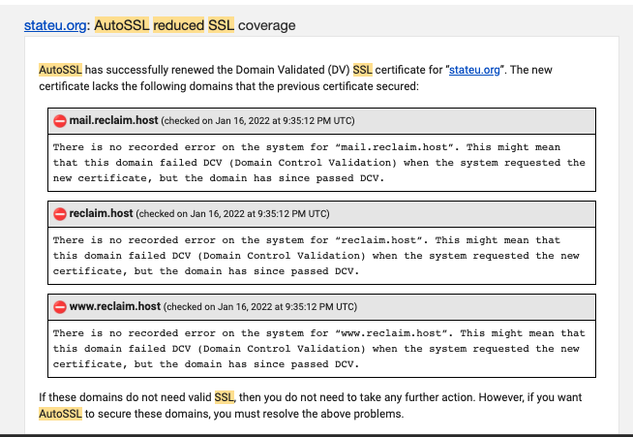
Task: Click the red error icon beside mail.reclaim.host
Action: pos(60,121)
